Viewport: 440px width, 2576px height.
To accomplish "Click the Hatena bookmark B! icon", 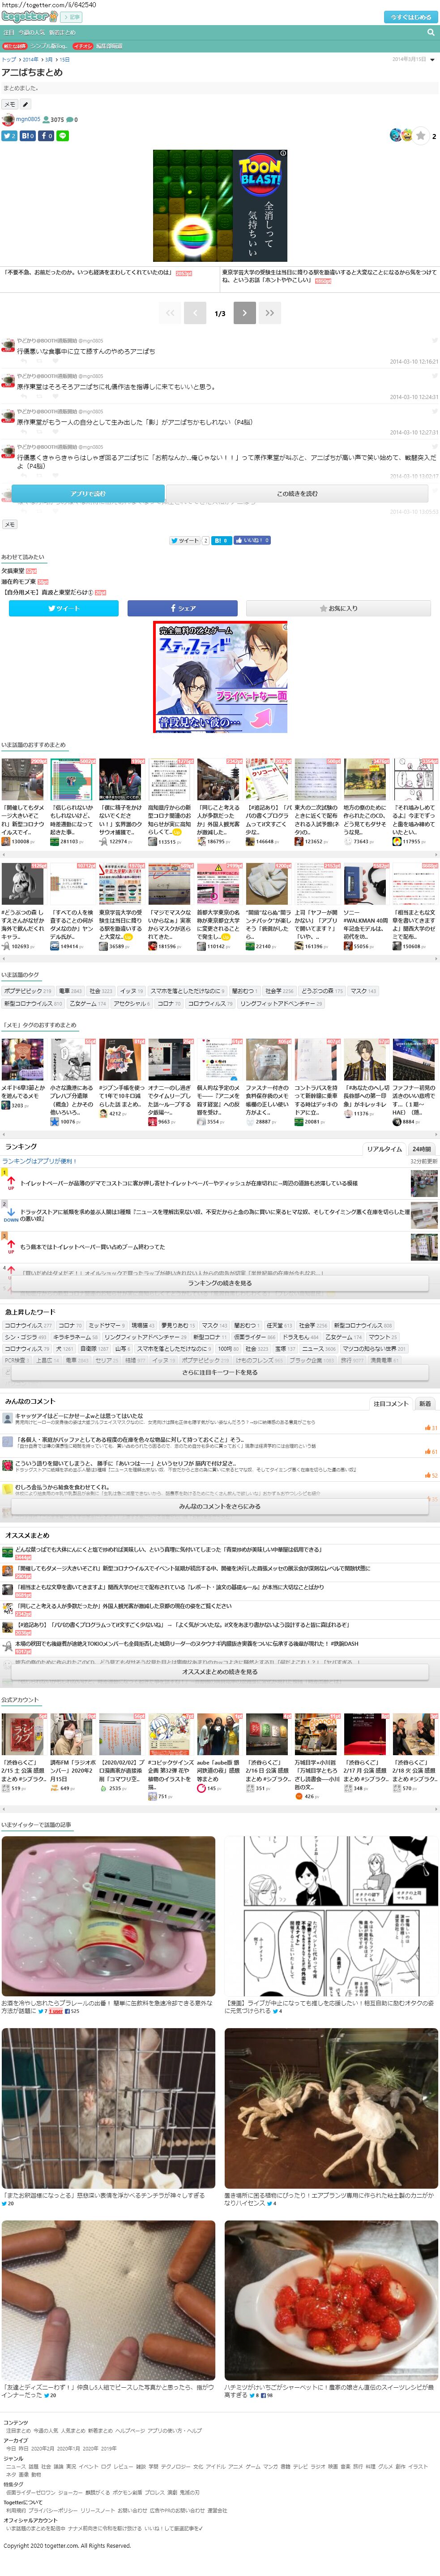I will tap(27, 135).
